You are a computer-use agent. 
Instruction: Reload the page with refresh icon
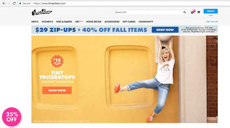coord(14,3)
